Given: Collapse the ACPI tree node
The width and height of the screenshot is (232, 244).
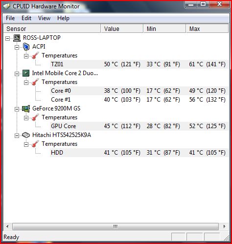Looking at the screenshot, I should [17, 47].
